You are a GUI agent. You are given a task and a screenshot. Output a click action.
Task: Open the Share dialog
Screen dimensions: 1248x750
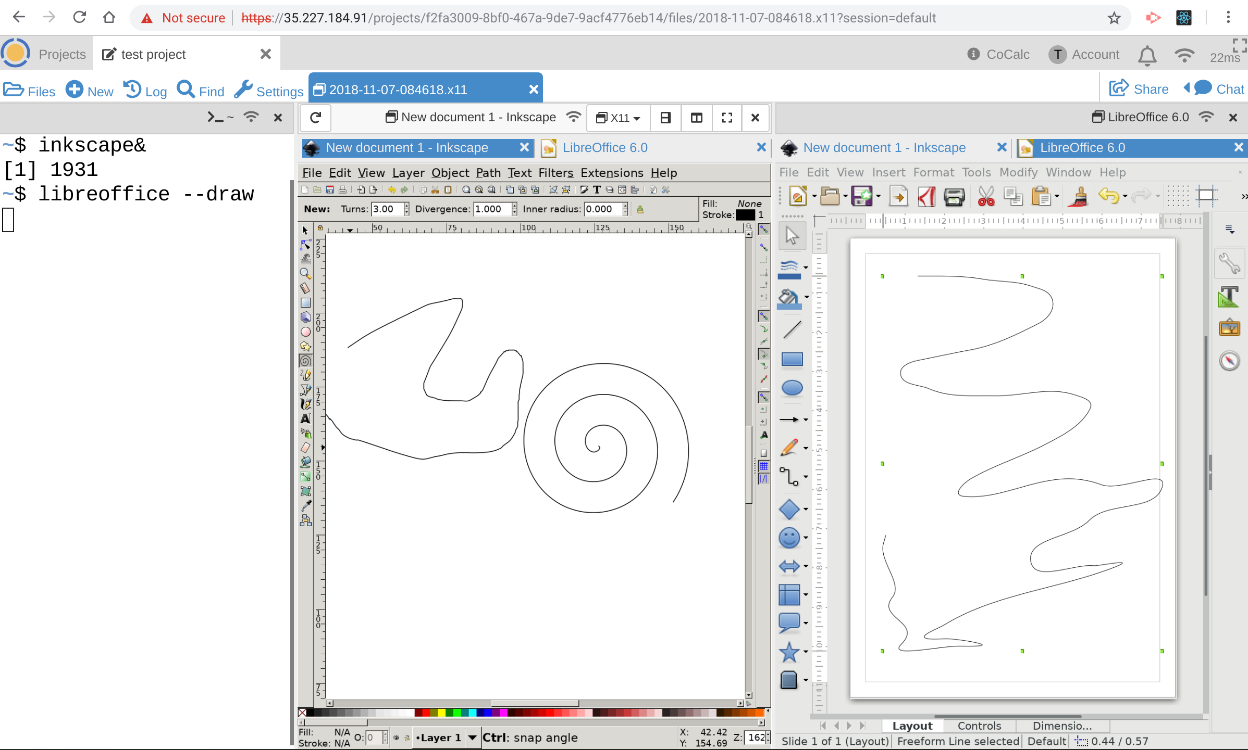coord(1139,89)
